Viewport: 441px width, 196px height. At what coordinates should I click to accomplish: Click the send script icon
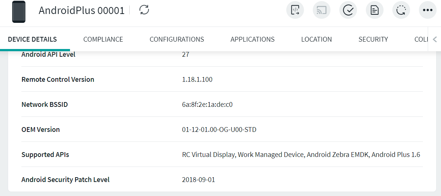coord(295,10)
